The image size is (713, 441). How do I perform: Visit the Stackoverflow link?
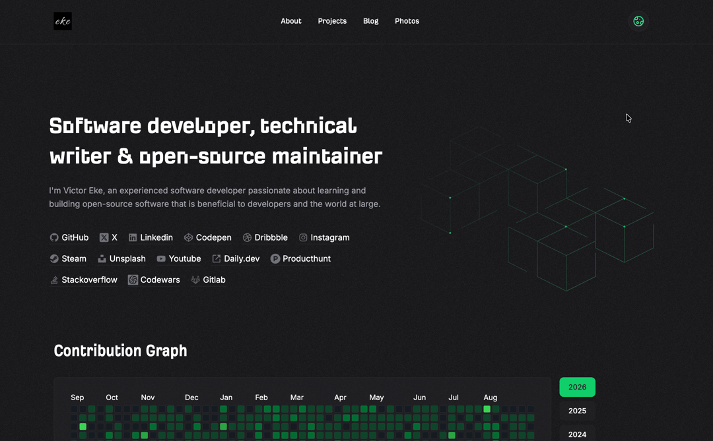coord(83,279)
